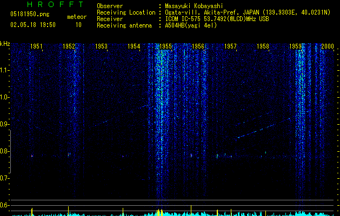The image size is (340, 216).
Task: Click the meteor label
Action: click(x=77, y=17)
